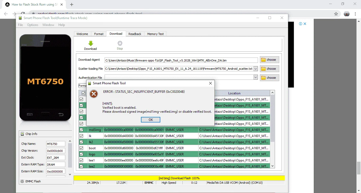
Task: Open the Window menu
Action: pos(48,25)
